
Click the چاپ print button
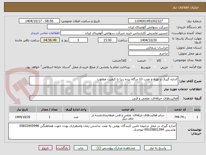click(x=81, y=148)
